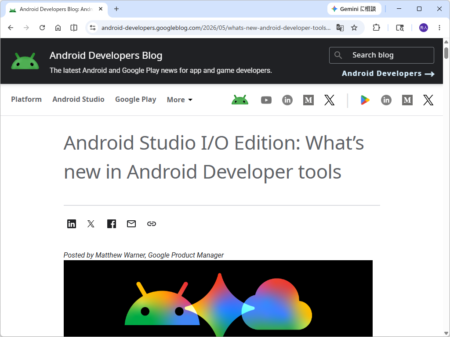
Task: Open the Google Play X icon
Action: 428,100
